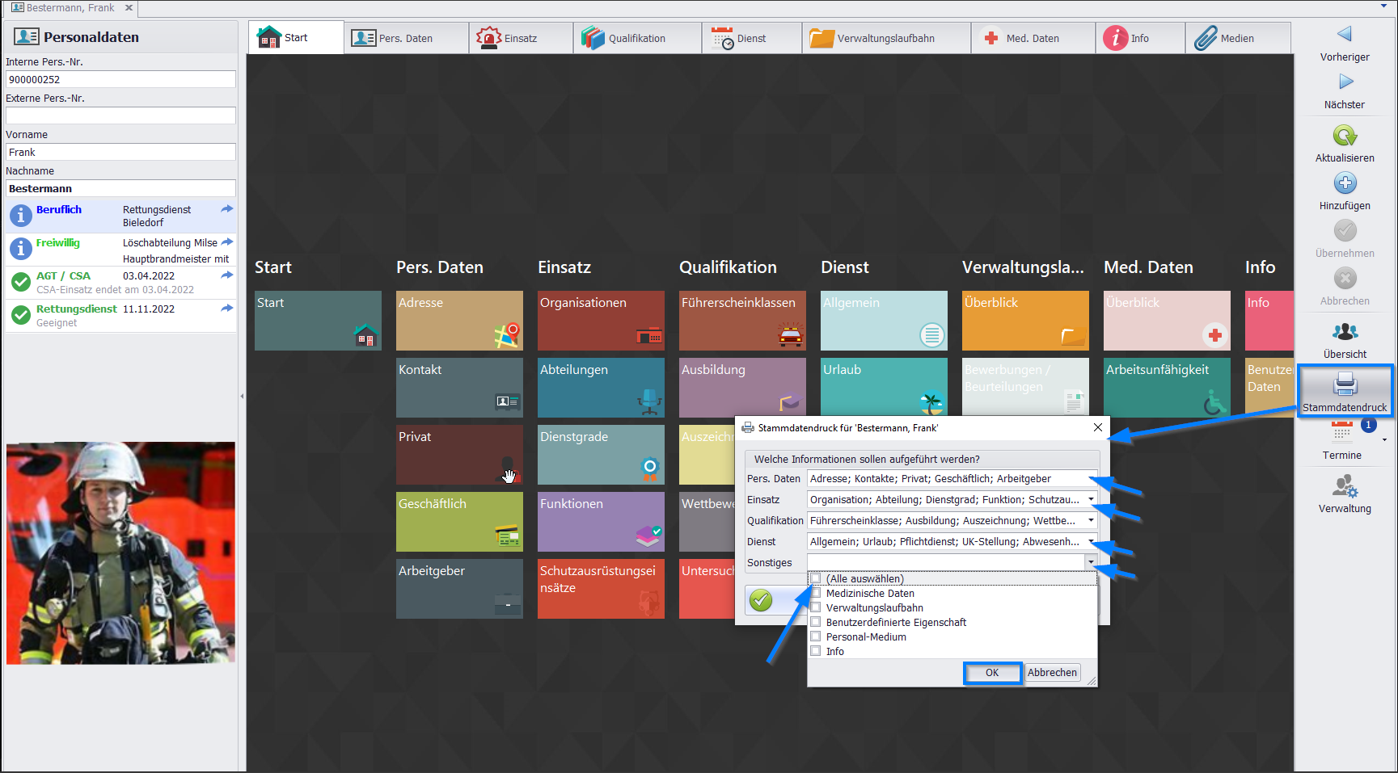1398x773 pixels.
Task: Click the Hinzufügen plus icon
Action: (x=1345, y=183)
